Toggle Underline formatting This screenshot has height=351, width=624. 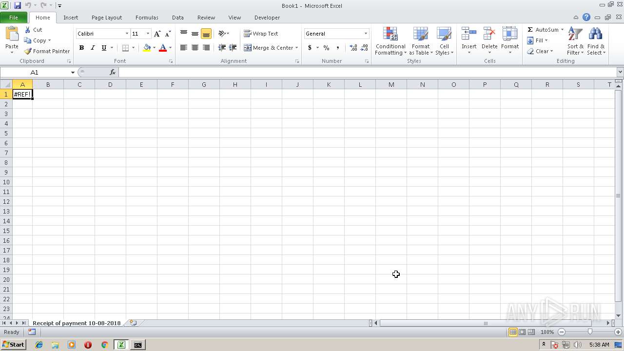[104, 48]
